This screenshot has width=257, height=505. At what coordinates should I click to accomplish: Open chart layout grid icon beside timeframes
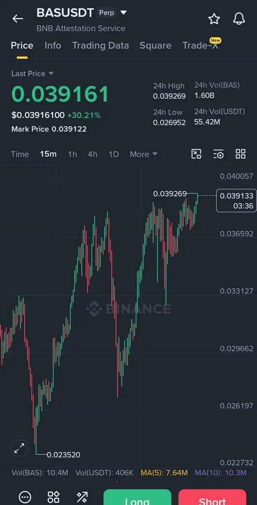241,154
